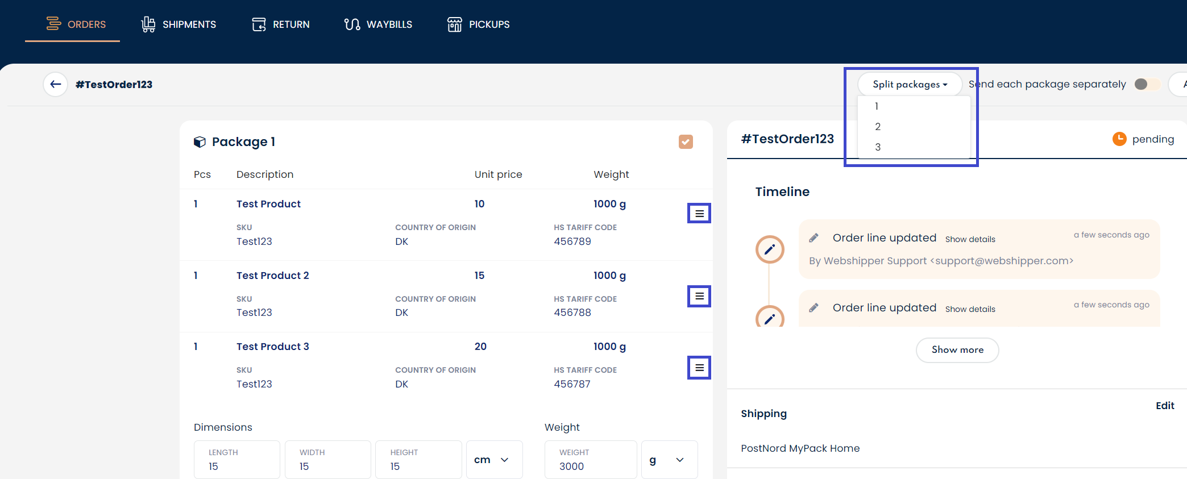Click the orange pending status clock icon
Viewport: 1187px width, 479px height.
(x=1119, y=139)
